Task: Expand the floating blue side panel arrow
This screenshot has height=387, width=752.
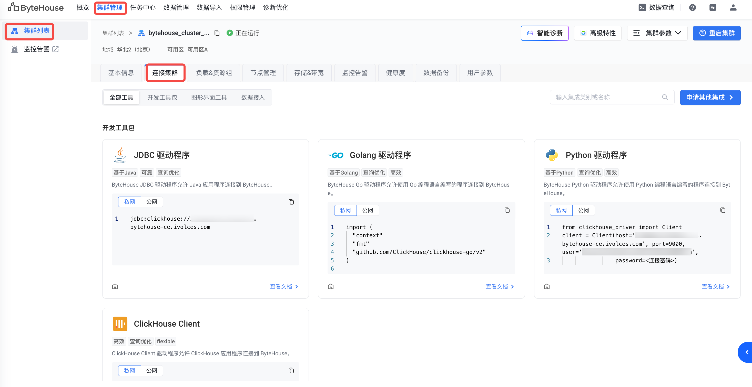Action: [746, 352]
